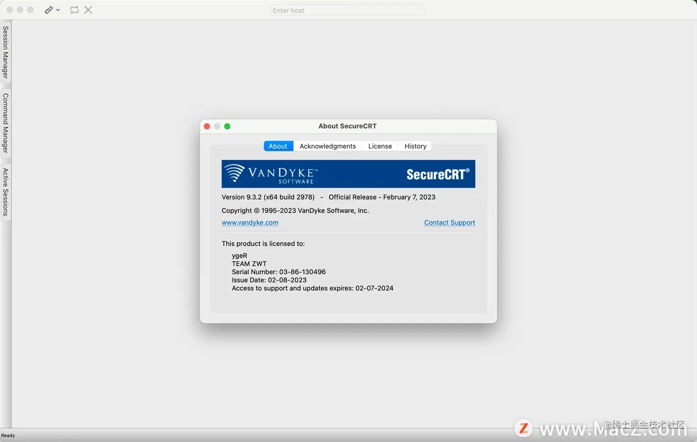
Task: Click the Serial Number 03-86-130496 line
Action: [x=279, y=272]
